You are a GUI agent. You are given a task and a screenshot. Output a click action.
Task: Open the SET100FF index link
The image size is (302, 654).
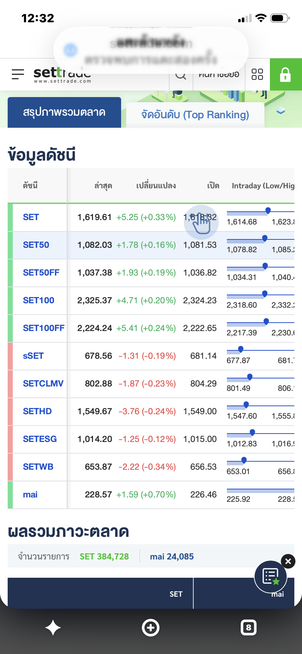pyautogui.click(x=44, y=328)
